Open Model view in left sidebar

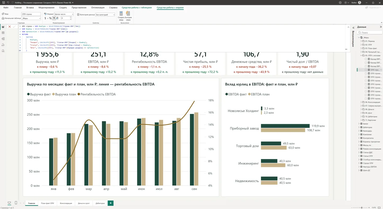[3, 39]
